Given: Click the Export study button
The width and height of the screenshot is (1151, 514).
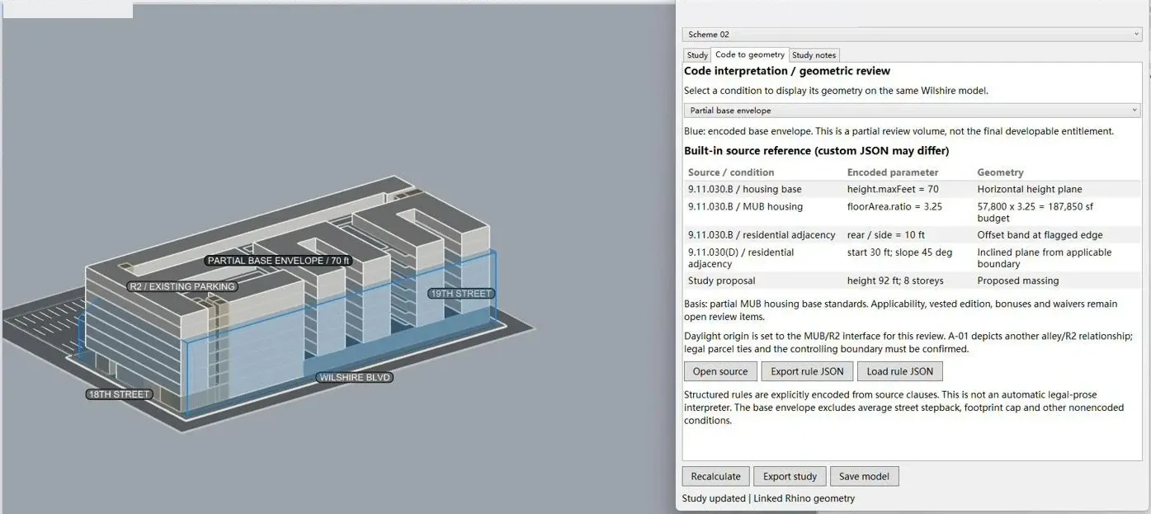Looking at the screenshot, I should pyautogui.click(x=790, y=476).
